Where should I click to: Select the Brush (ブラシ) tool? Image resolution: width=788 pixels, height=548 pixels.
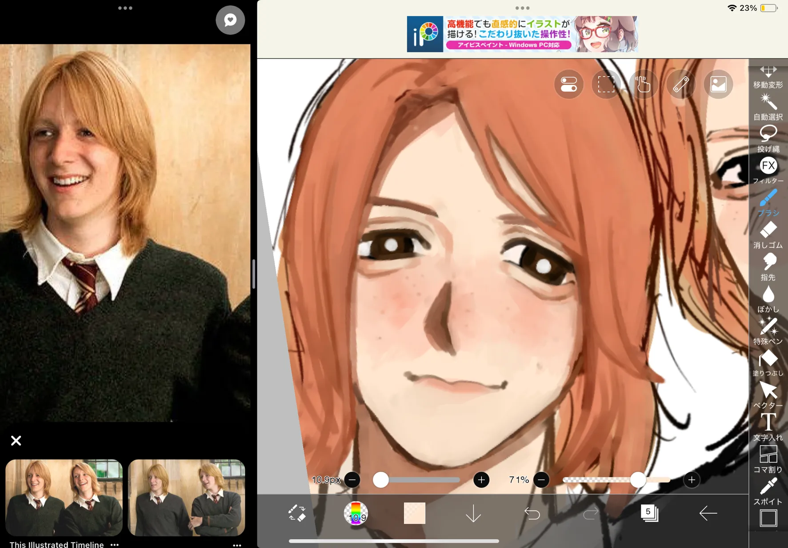[768, 203]
